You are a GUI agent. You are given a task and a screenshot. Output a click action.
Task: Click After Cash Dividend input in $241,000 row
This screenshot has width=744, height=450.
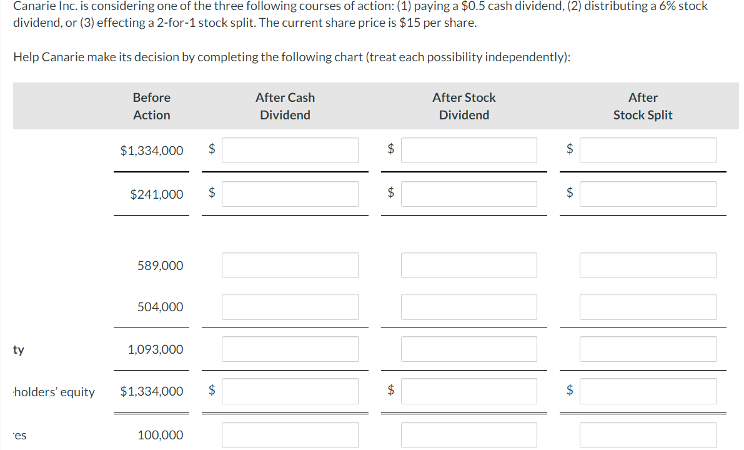click(x=290, y=194)
